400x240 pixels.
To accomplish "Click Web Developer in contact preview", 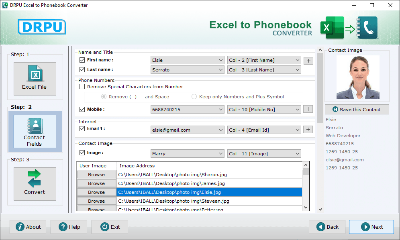I will coord(343,136).
